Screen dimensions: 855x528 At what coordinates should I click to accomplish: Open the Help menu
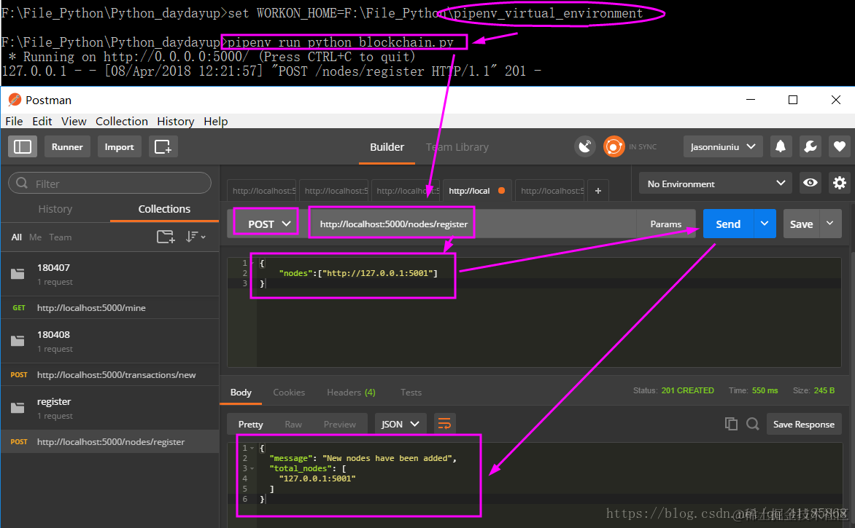[x=216, y=121]
